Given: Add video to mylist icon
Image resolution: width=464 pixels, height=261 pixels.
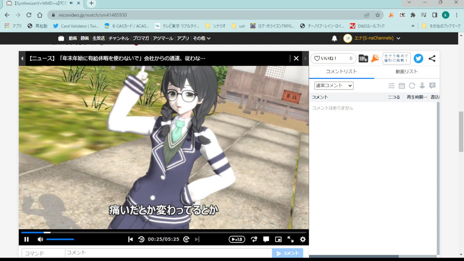Looking at the screenshot, I should click(x=363, y=58).
